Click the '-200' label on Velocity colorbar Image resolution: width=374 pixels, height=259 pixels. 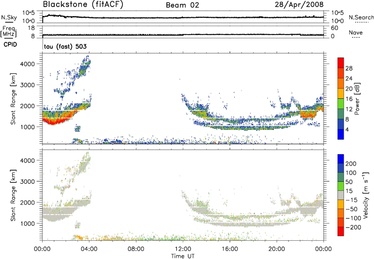(x=353, y=227)
